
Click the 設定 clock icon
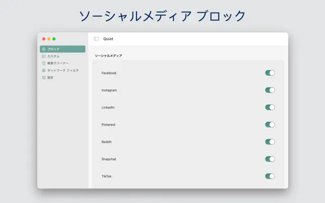tap(44, 77)
